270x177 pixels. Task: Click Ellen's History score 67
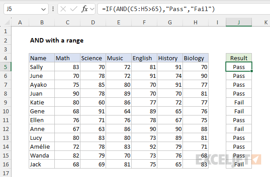point(170,120)
